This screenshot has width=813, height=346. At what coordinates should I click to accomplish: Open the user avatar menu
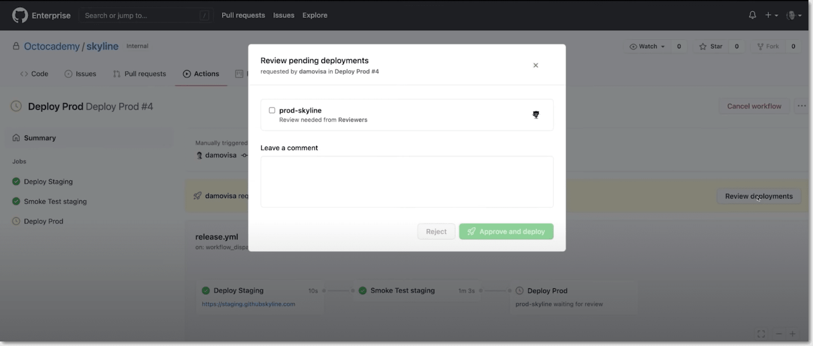point(794,15)
